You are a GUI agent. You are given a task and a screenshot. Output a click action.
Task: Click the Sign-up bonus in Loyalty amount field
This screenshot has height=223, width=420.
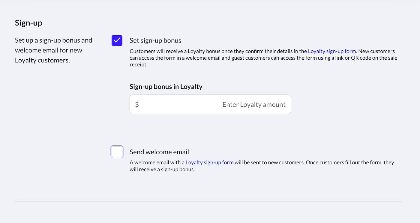(x=210, y=104)
